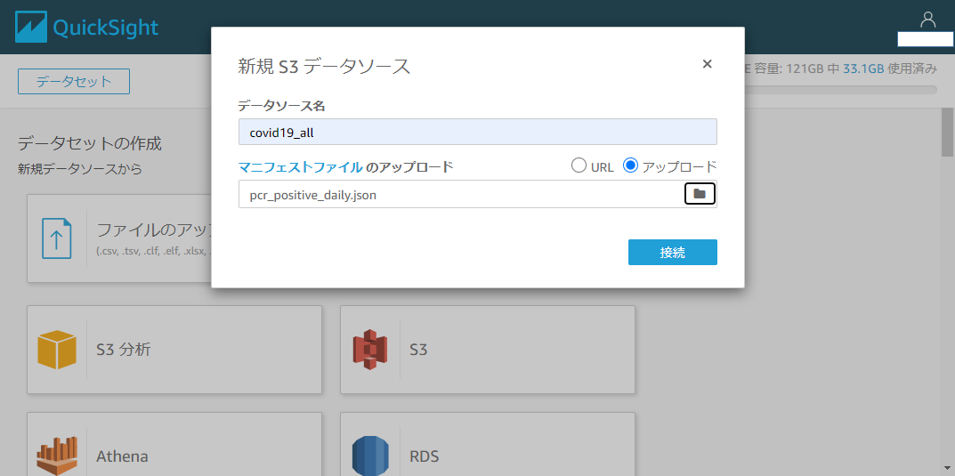Choose the red S3 bucket icon
This screenshot has width=955, height=476.
(369, 350)
